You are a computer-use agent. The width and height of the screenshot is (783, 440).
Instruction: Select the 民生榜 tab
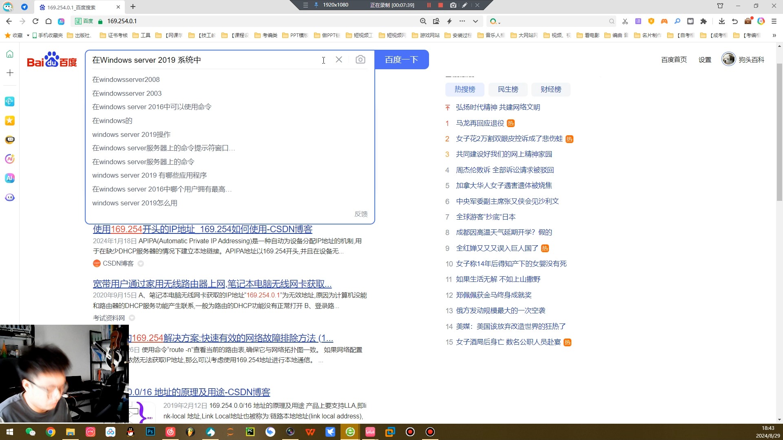(x=508, y=89)
